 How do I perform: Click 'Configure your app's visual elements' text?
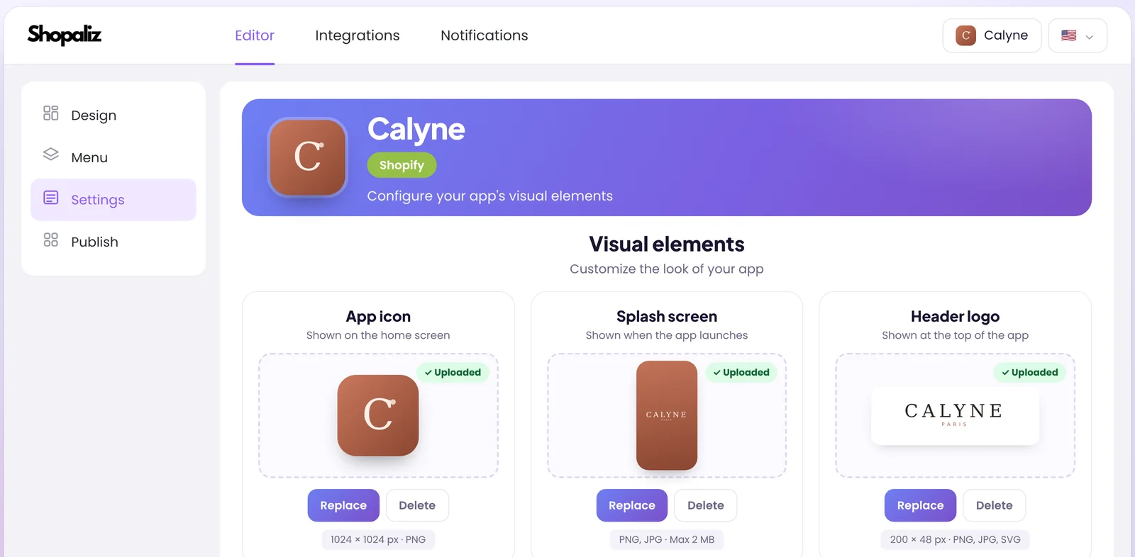tap(489, 196)
